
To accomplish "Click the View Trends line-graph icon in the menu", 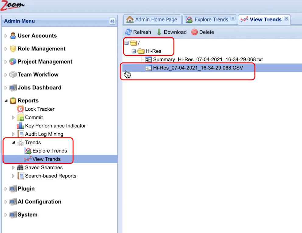I will [x=28, y=159].
